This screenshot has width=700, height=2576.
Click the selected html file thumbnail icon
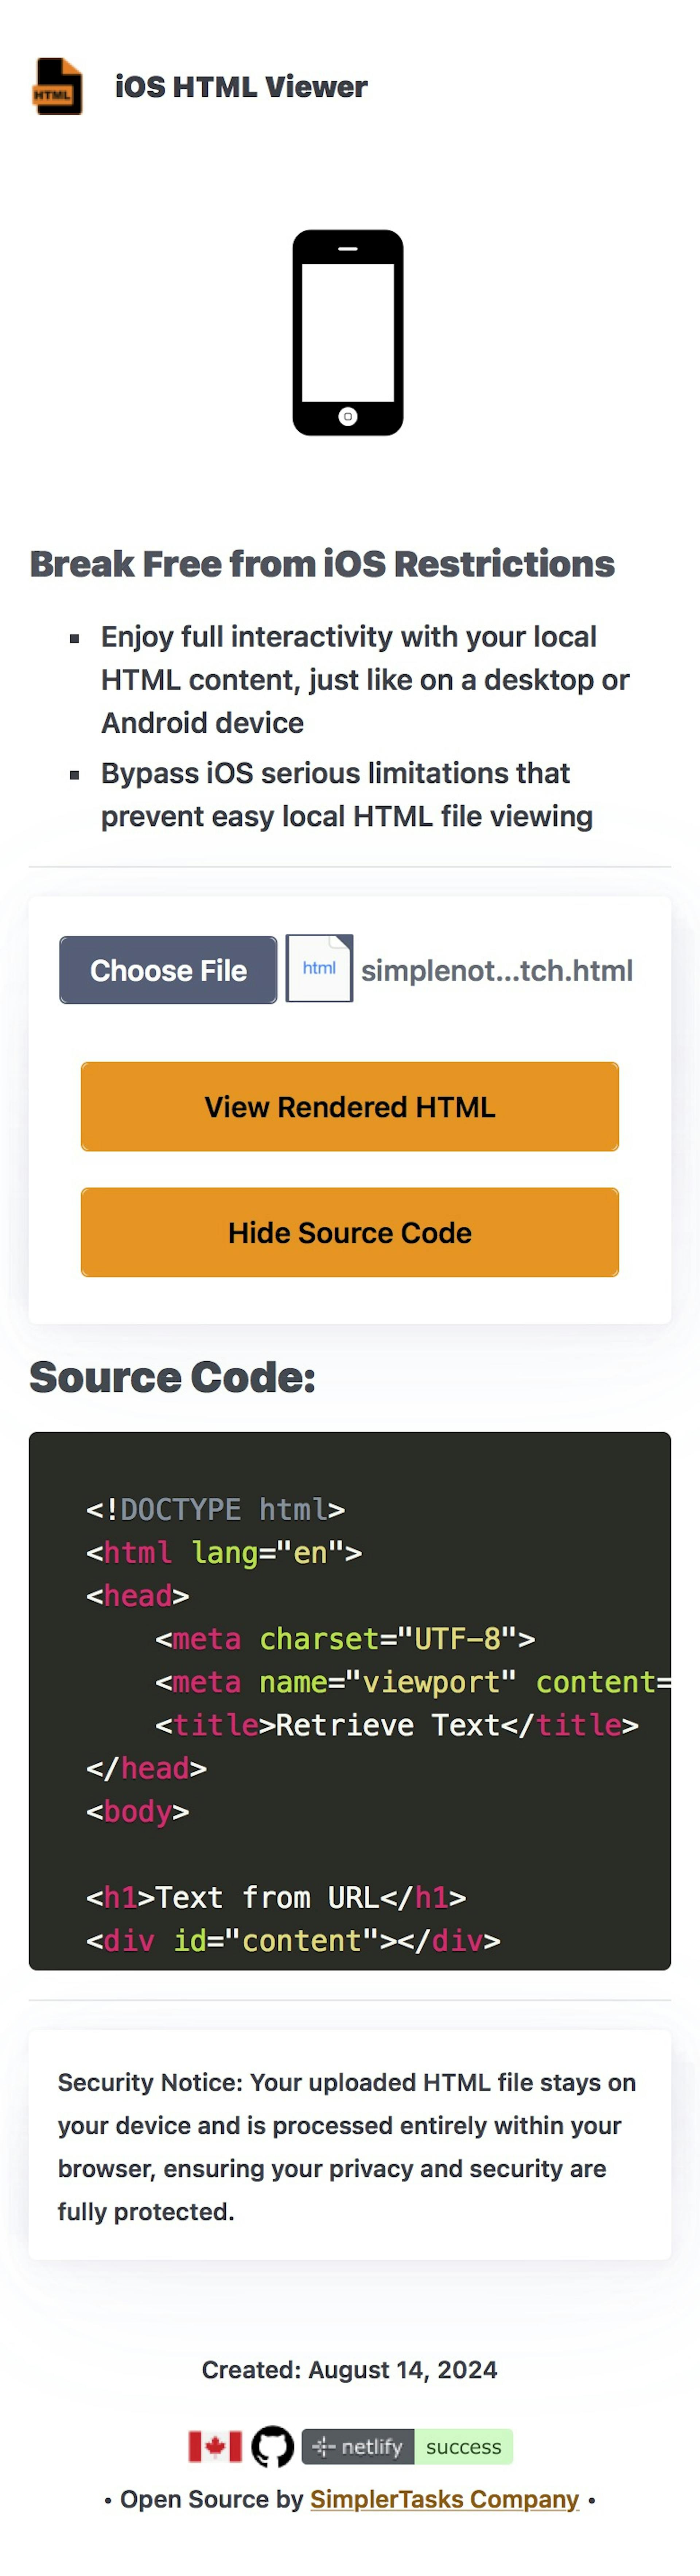(x=319, y=968)
